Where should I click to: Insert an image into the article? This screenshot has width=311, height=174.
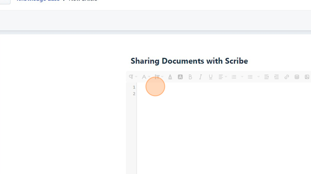coord(307,77)
